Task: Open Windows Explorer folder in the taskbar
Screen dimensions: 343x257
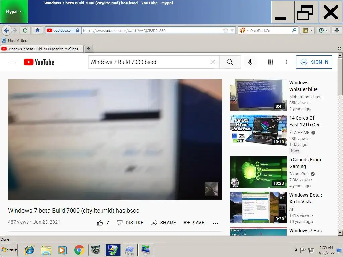Action: pos(46,250)
